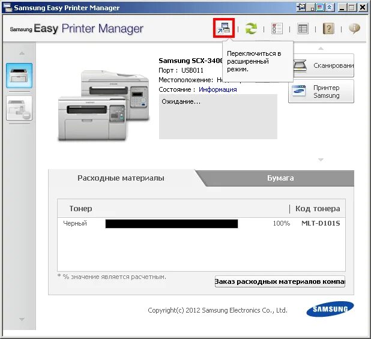Image resolution: width=371 pixels, height=339 pixels.
Task: Click the printer product image
Action: click(104, 106)
